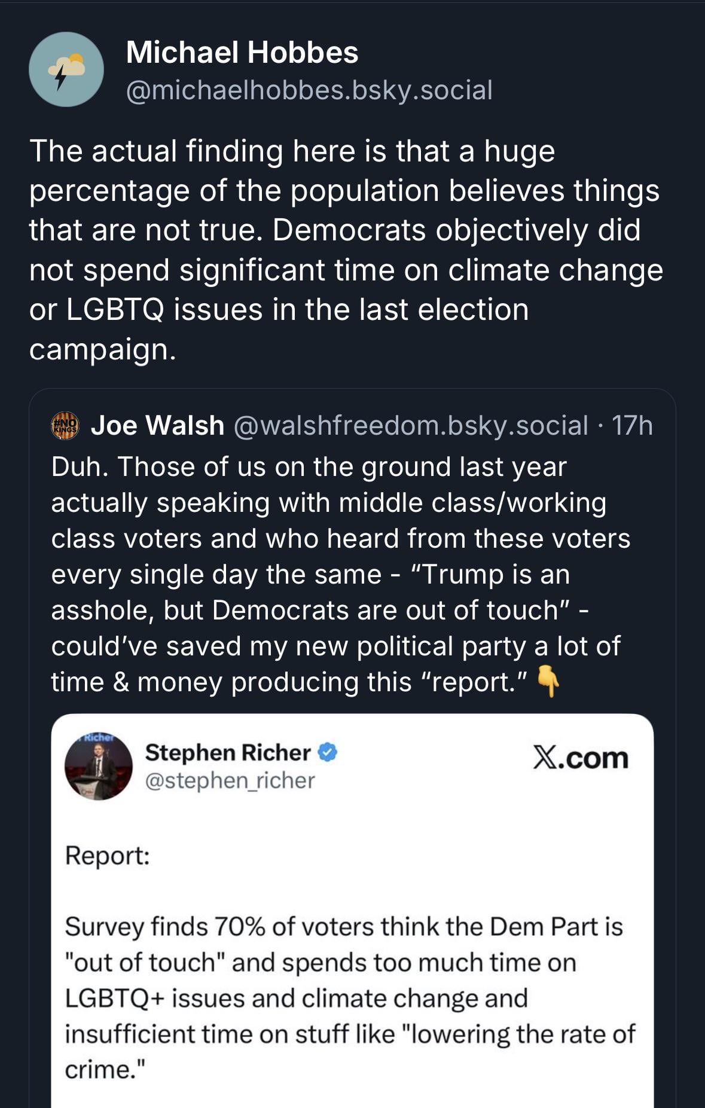
Task: Click the @walshfreedom.bsky.social handle
Action: click(x=410, y=426)
